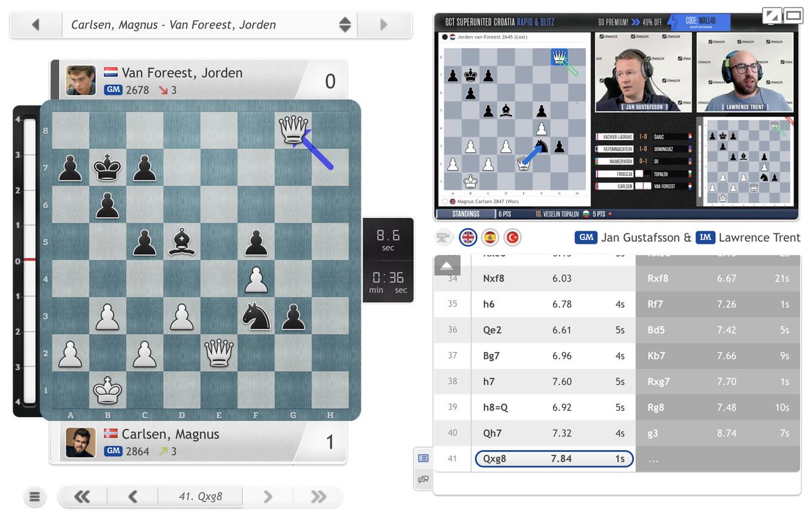Click the Netherlands flag next to Van Foreest
This screenshot has width=812, height=517.
[111, 72]
